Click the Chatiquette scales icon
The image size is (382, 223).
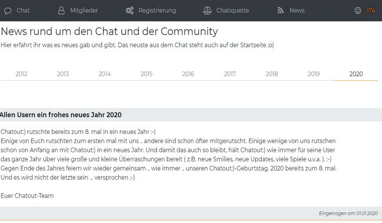point(207,11)
